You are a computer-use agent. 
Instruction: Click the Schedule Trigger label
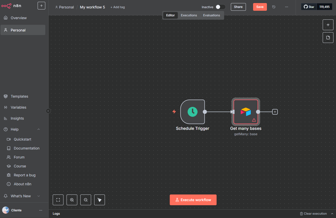click(192, 128)
